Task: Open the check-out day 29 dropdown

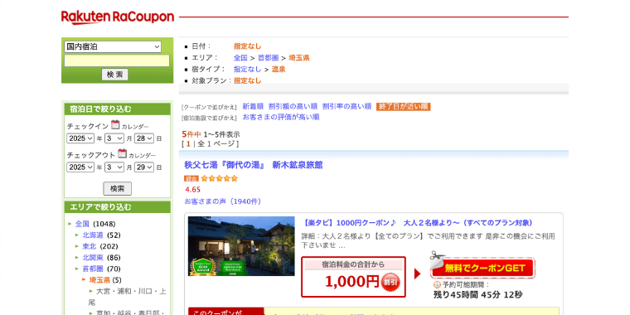Action: click(x=144, y=167)
